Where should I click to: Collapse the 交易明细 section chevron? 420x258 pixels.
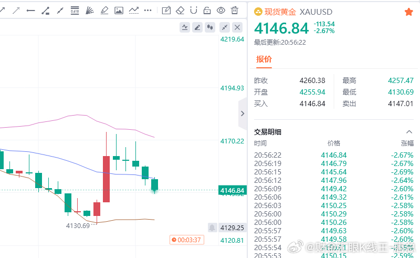[x=409, y=132]
